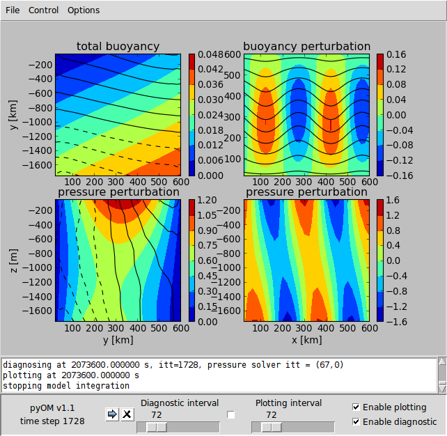The width and height of the screenshot is (447, 436).
Task: Click the pyOM v1.1 label
Action: point(52,408)
